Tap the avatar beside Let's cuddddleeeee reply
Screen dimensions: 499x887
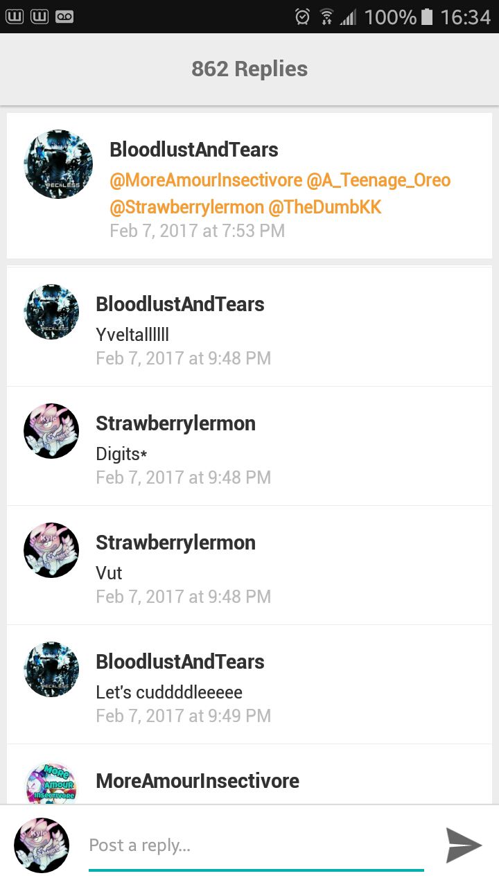click(x=51, y=669)
